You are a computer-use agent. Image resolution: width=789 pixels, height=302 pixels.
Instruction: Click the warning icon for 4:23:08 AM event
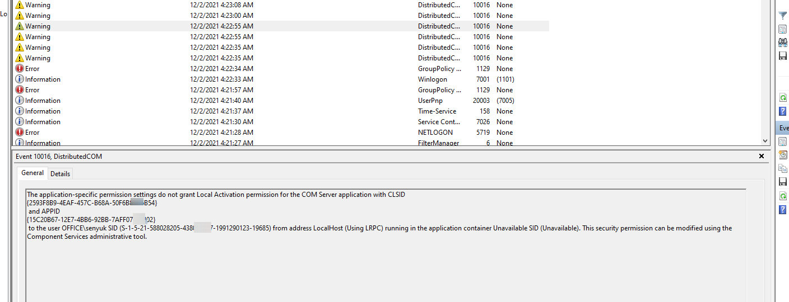pos(20,5)
